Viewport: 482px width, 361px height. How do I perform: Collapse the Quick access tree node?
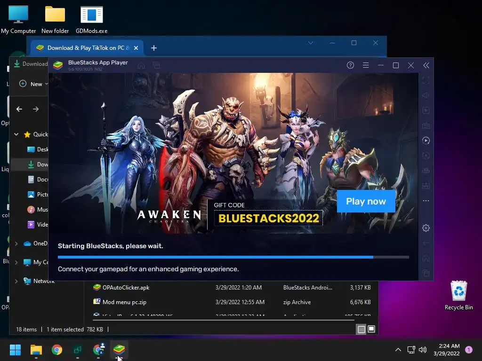point(16,134)
